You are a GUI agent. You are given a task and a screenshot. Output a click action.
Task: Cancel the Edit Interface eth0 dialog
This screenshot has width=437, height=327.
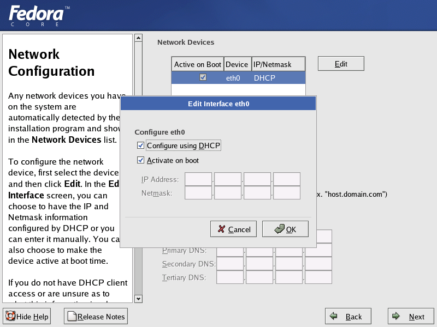tap(234, 229)
